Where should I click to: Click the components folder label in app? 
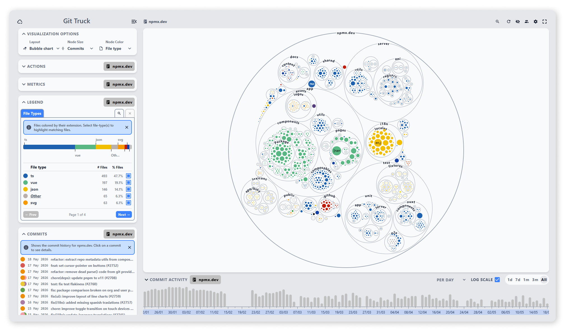click(x=288, y=122)
